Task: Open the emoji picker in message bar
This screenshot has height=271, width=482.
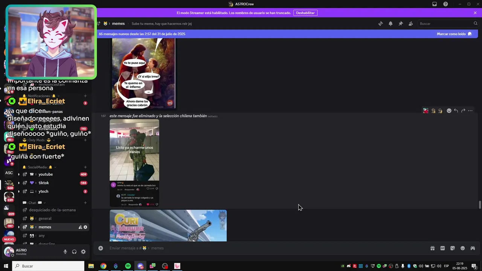Action: [x=462, y=248]
